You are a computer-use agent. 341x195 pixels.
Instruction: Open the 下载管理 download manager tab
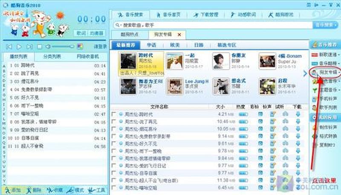(206, 15)
